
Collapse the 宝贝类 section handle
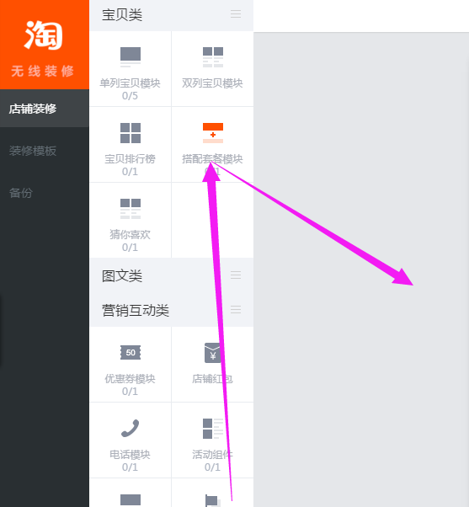[x=236, y=14]
